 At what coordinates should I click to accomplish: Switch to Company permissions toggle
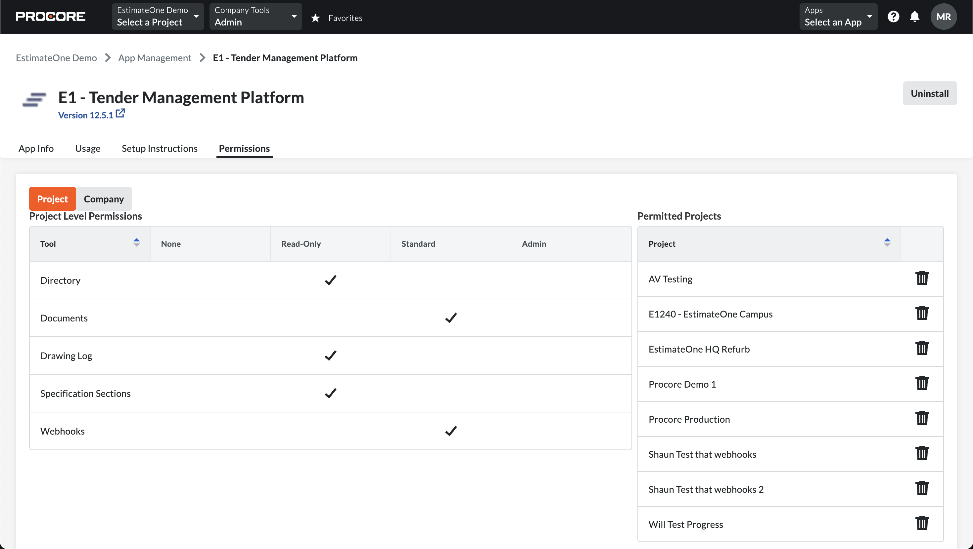[104, 199]
